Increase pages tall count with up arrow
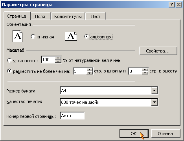The height and width of the screenshot is (141, 184). click(x=145, y=69)
